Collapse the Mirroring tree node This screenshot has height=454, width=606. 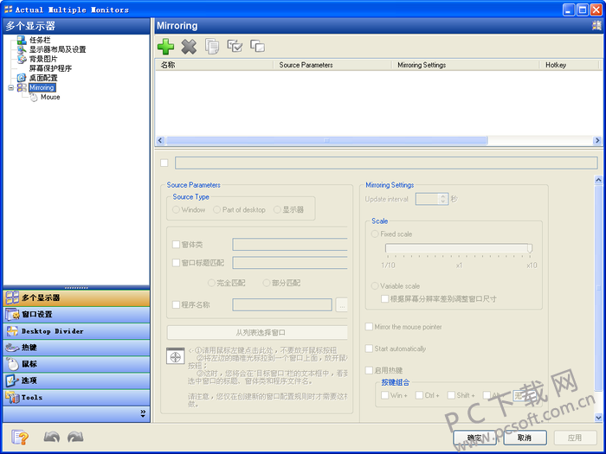click(x=10, y=87)
